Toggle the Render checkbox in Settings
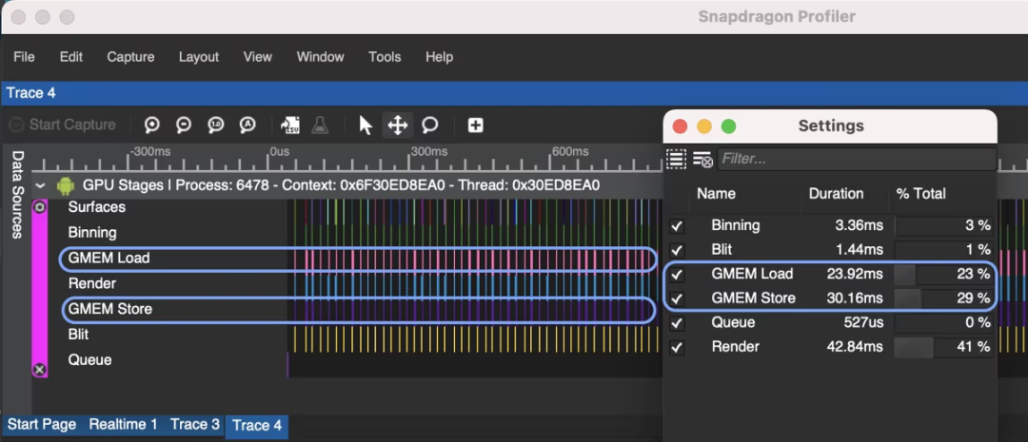Image resolution: width=1028 pixels, height=442 pixels. point(677,348)
